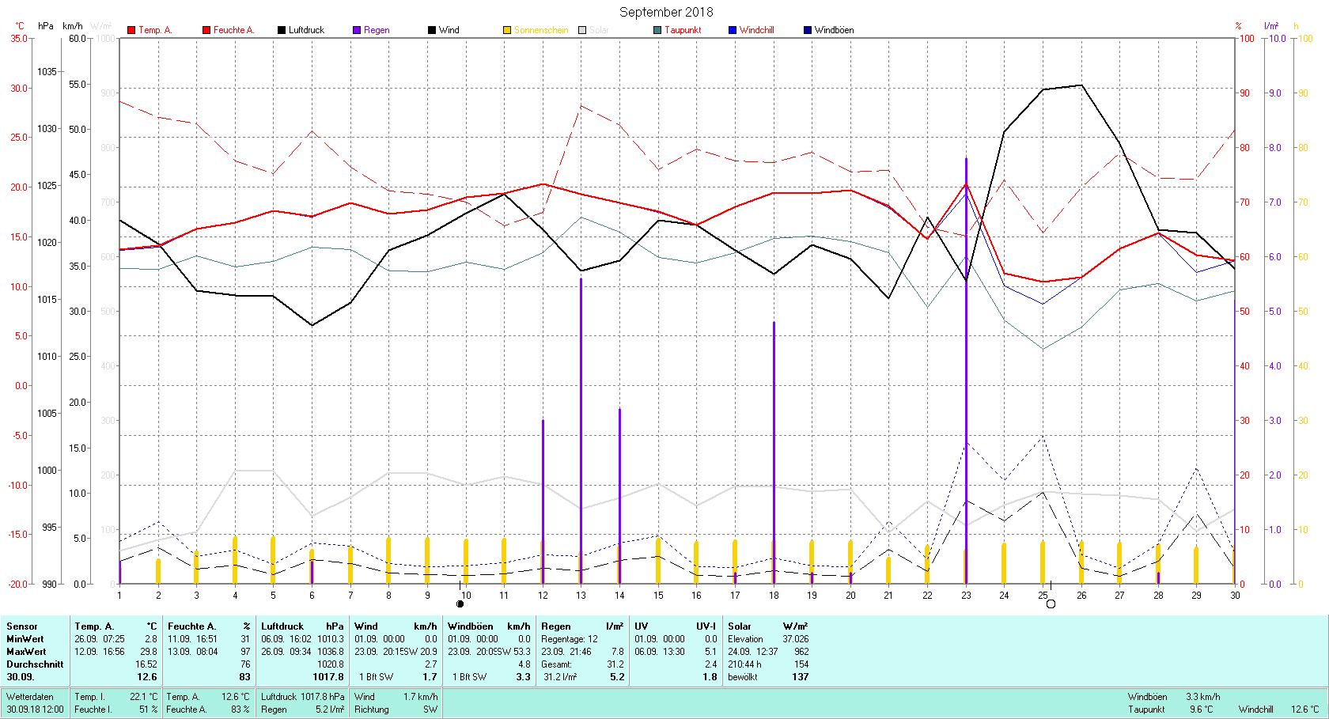Select the black Wind legend swatch

(432, 30)
